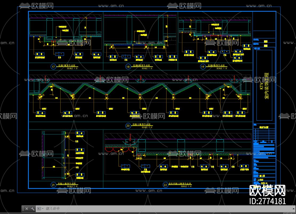296x214 pixels.
Task: Open command line customize wrench
Action: [33, 209]
